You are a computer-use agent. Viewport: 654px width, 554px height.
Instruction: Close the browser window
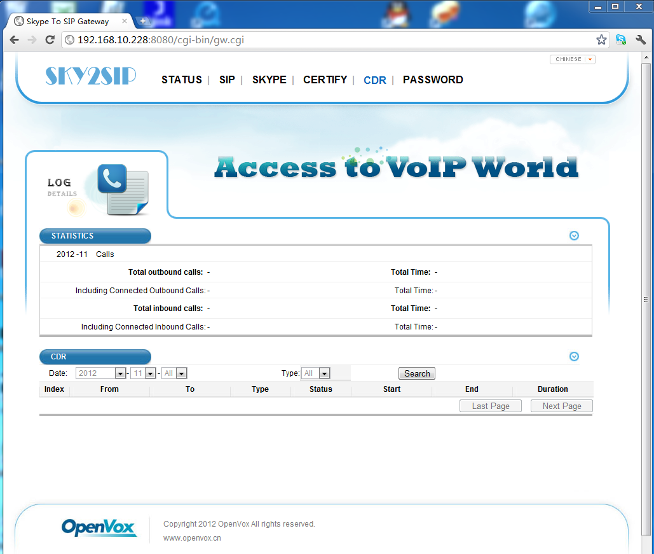tap(639, 7)
